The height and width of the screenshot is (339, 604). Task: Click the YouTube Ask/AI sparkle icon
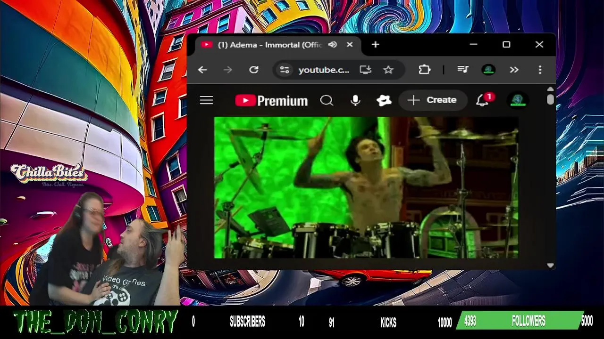click(384, 100)
